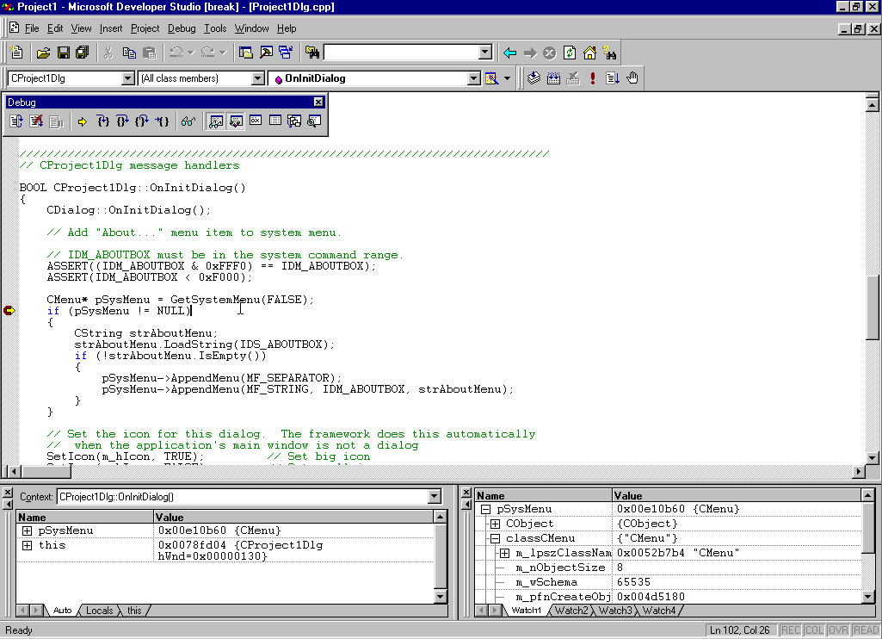Show the Output window icon
Viewport: 882px width, 639px height.
(x=266, y=53)
